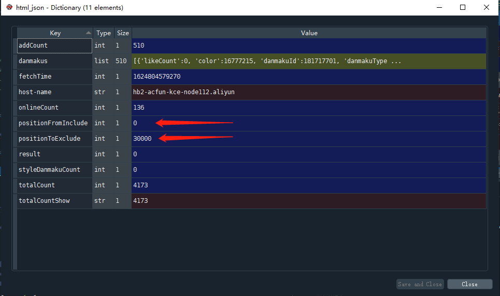Select the addCount key cell
500x296 pixels.
click(54, 46)
